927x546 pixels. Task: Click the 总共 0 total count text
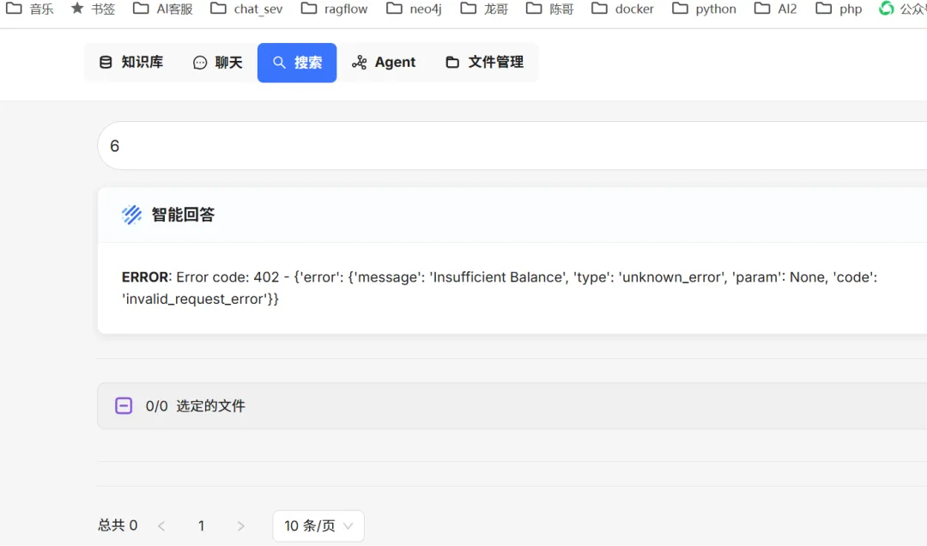tap(118, 525)
